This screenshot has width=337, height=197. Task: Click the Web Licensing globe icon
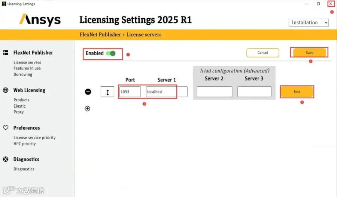point(6,90)
